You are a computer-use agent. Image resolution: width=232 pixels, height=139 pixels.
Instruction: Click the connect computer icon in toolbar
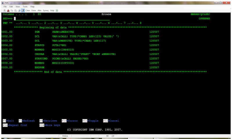click(4, 10)
